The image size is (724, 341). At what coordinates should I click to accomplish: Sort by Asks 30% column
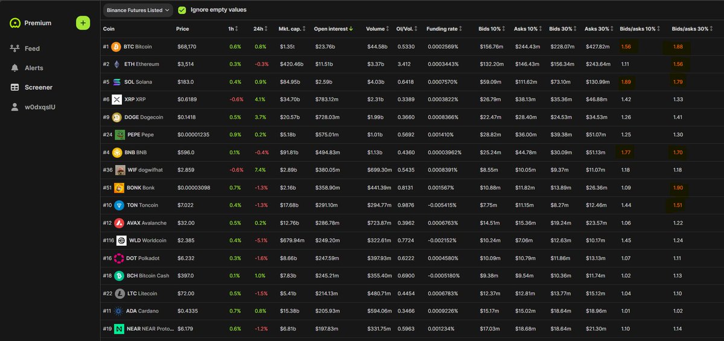click(x=599, y=29)
